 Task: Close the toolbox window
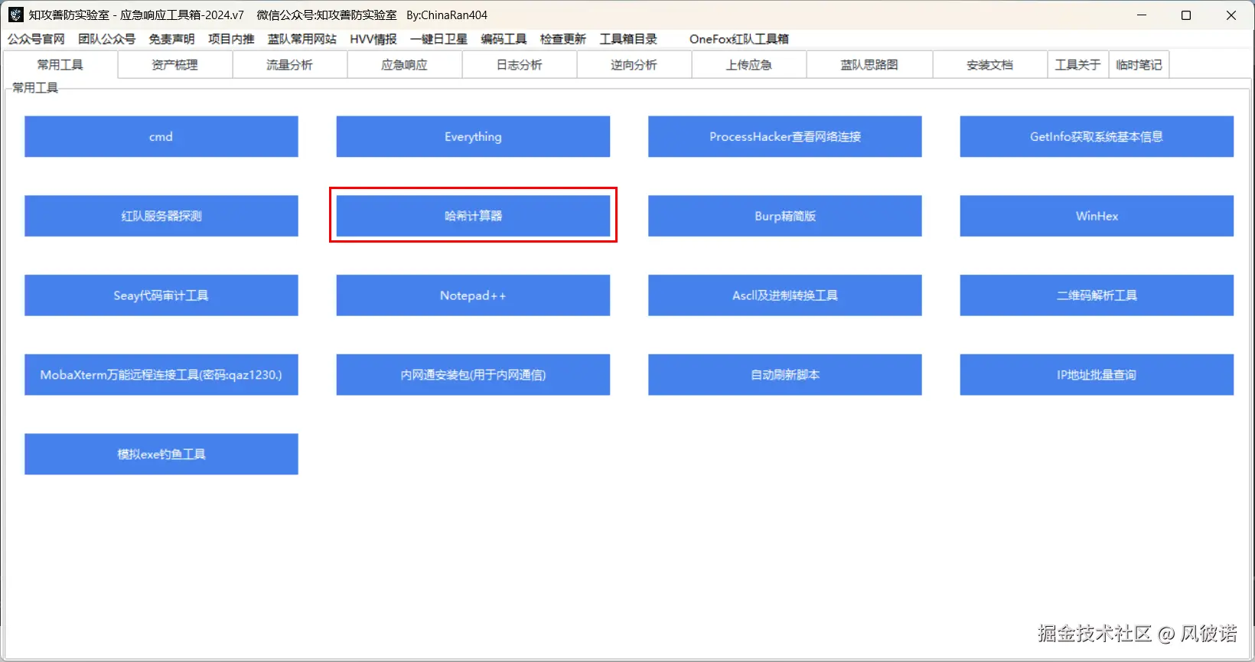coord(1231,15)
